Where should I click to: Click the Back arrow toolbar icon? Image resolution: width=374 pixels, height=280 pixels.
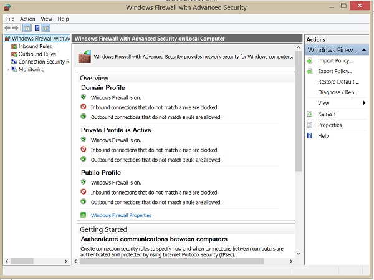click(7, 28)
